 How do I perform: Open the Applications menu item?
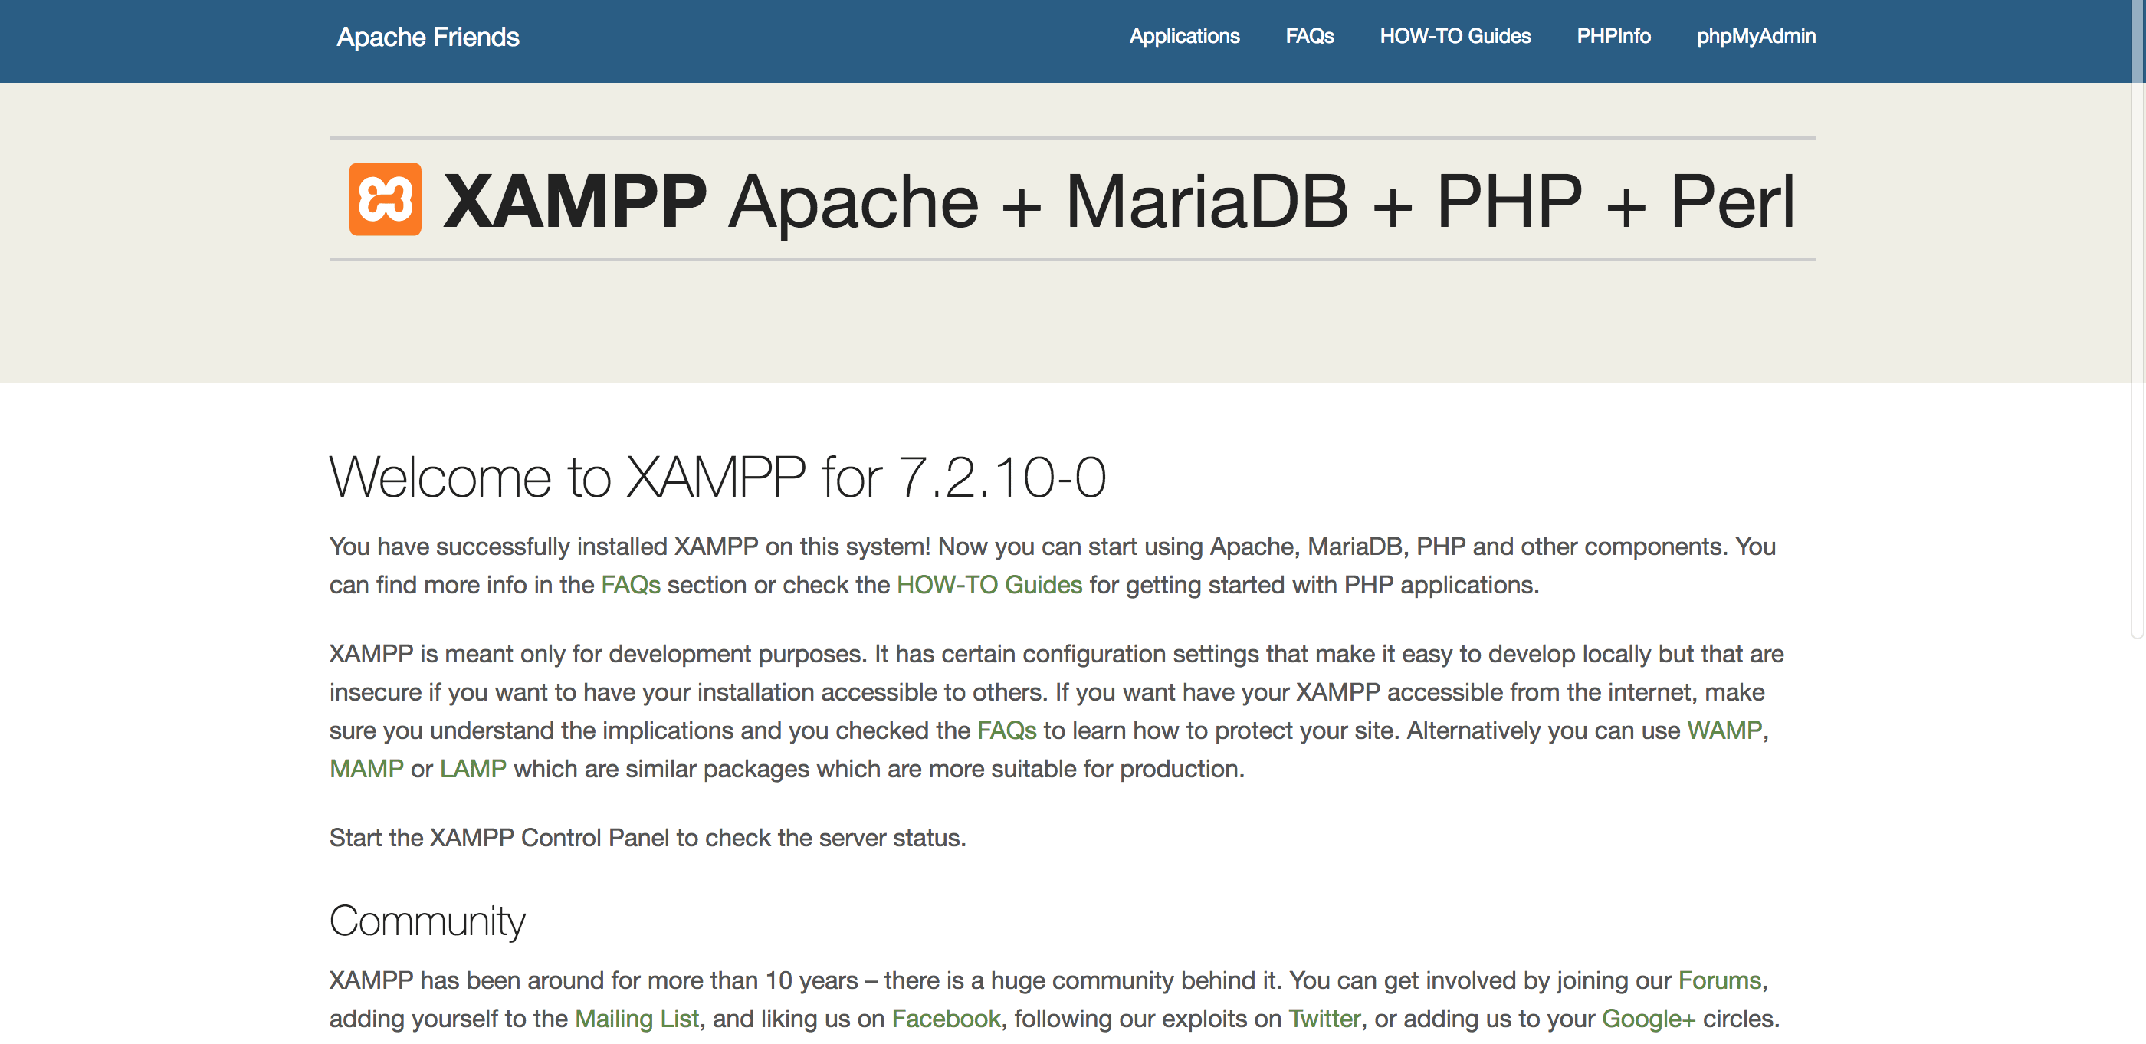pyautogui.click(x=1185, y=35)
